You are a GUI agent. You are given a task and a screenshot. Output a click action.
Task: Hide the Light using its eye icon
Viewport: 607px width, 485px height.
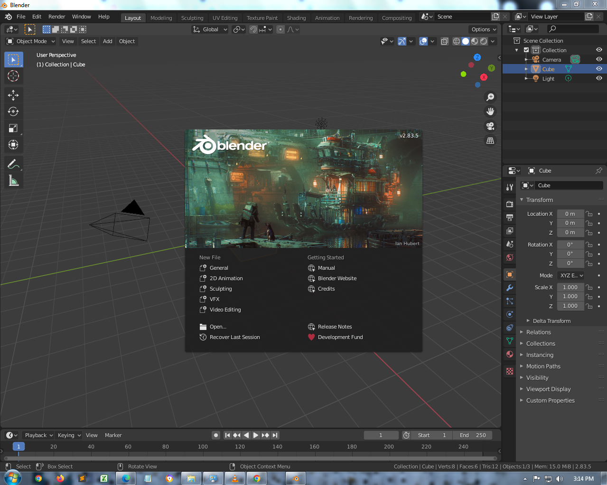599,78
